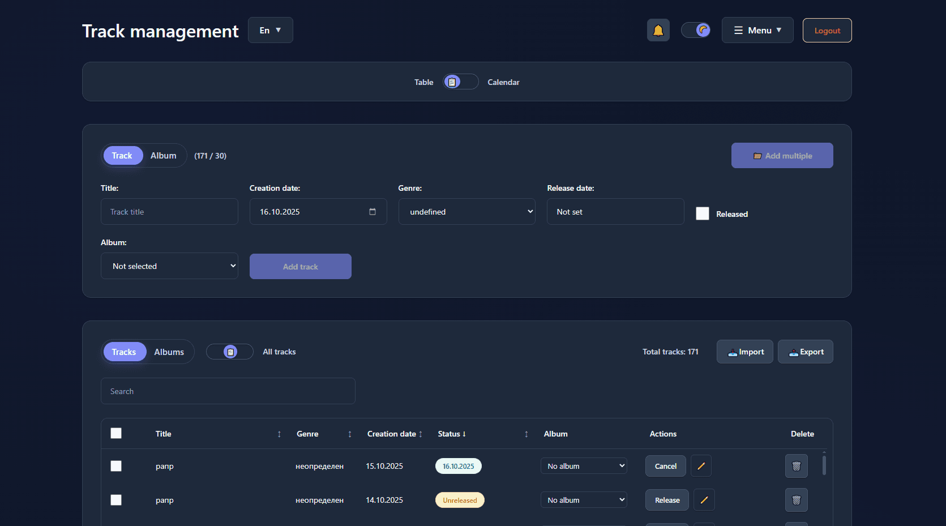
Task: Click the Logout button
Action: 827,31
